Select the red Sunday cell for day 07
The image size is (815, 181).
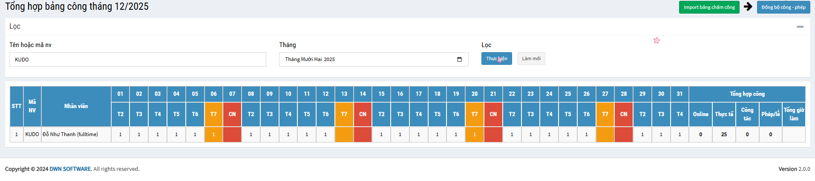coord(232,134)
